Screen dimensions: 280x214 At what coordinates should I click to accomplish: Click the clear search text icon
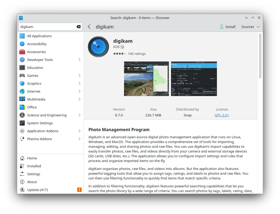[78, 27]
